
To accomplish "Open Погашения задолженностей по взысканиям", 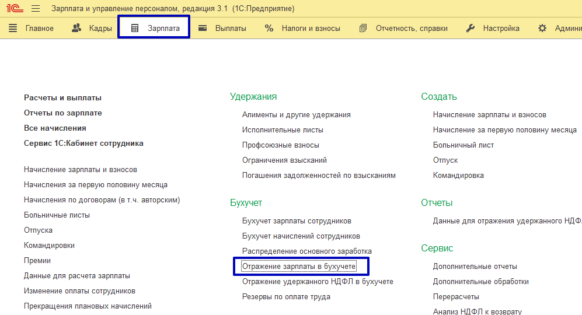I will 319,176.
